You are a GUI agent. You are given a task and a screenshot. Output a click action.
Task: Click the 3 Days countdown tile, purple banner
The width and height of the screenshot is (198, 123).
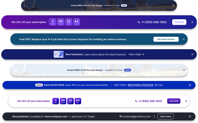(52, 22)
